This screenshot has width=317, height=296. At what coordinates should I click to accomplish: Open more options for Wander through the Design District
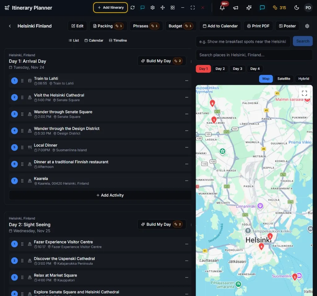pos(187,131)
